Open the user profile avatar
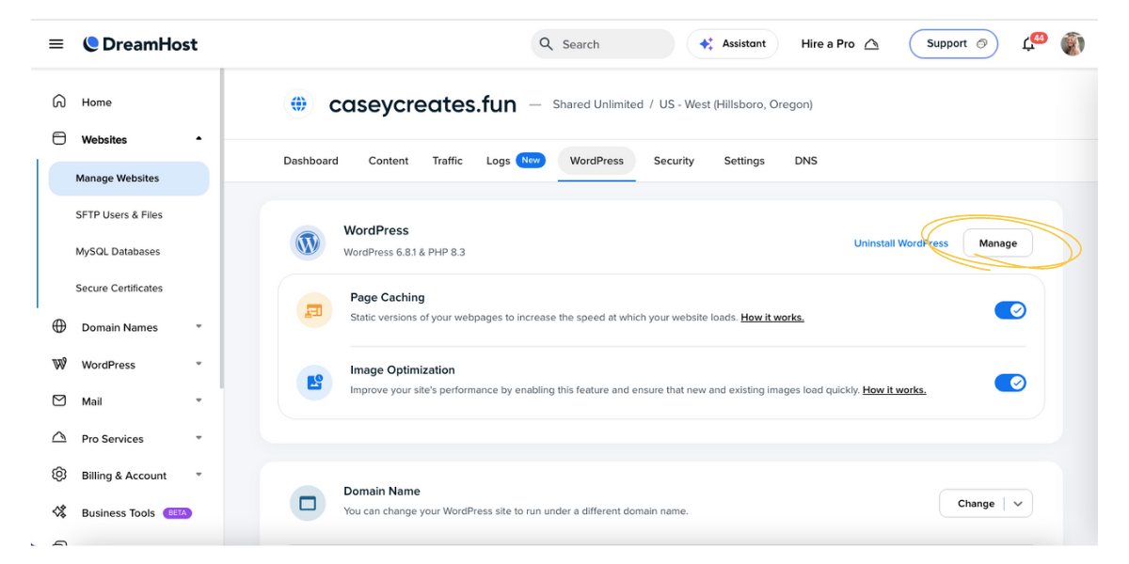The height and width of the screenshot is (564, 1129). [1073, 44]
